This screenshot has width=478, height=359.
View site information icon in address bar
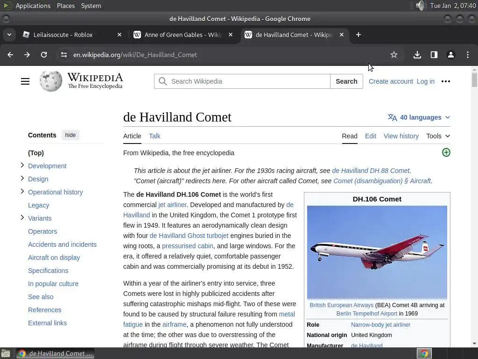[x=63, y=55]
